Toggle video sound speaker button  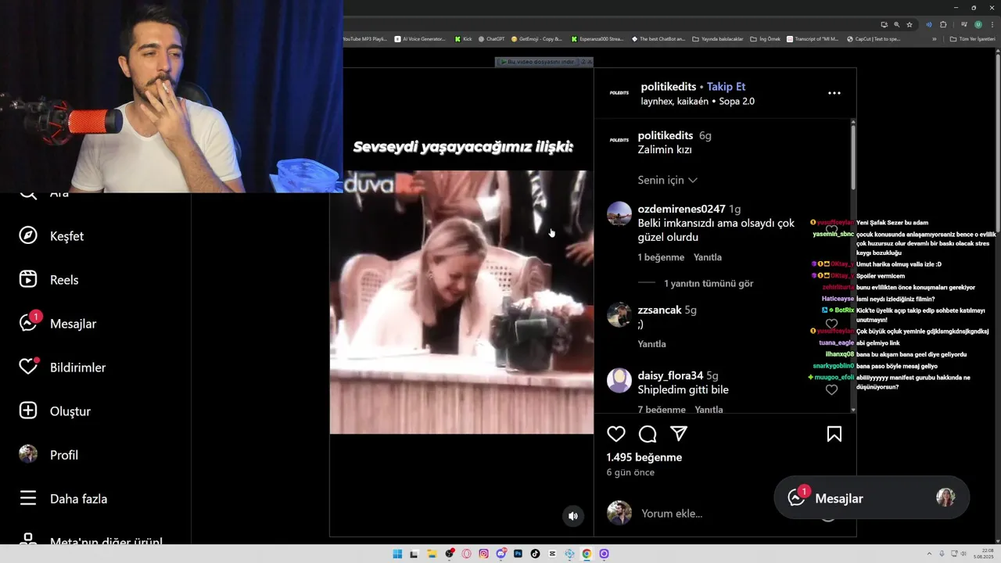(573, 516)
